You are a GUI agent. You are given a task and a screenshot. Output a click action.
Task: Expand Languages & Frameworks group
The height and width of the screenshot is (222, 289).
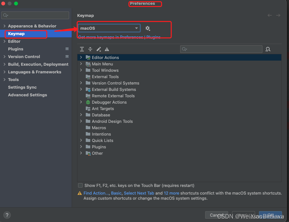click(4, 72)
